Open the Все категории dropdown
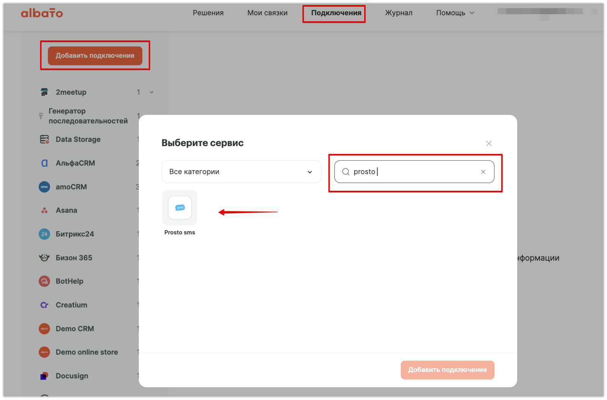The height and width of the screenshot is (400, 607). (x=241, y=172)
